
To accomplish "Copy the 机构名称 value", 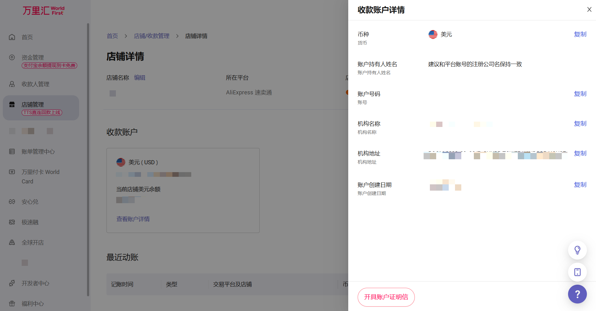I will point(580,124).
